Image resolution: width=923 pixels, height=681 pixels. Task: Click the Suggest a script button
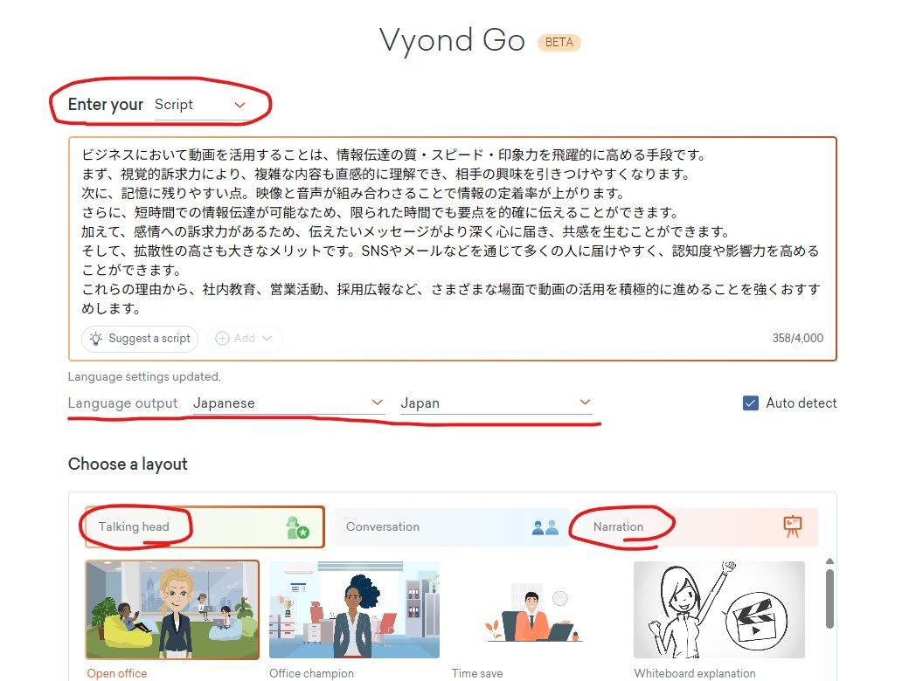pos(139,339)
